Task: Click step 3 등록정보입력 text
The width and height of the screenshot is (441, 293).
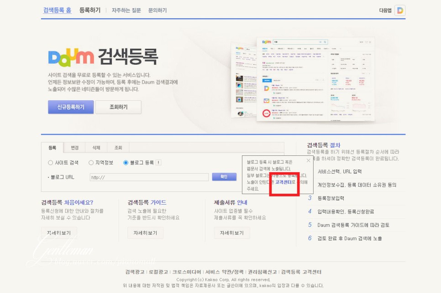Action: click(x=331, y=198)
